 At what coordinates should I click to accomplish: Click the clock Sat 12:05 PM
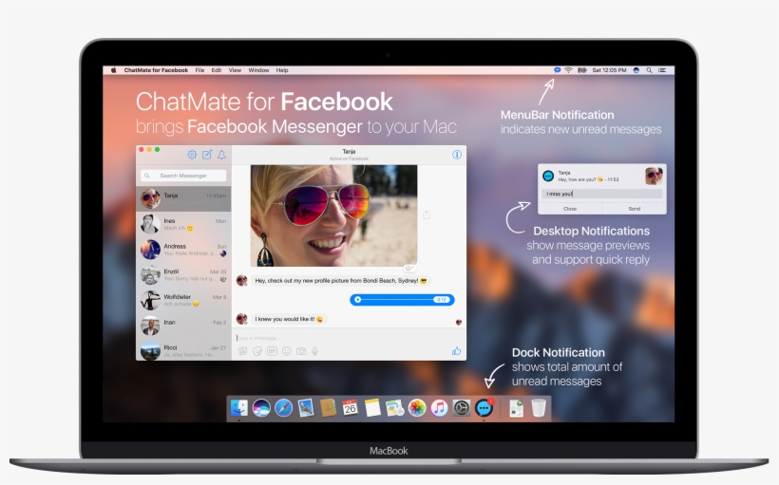609,70
